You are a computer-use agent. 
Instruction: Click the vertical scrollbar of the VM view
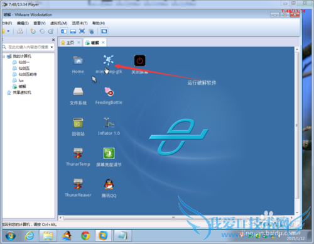pos(297,125)
